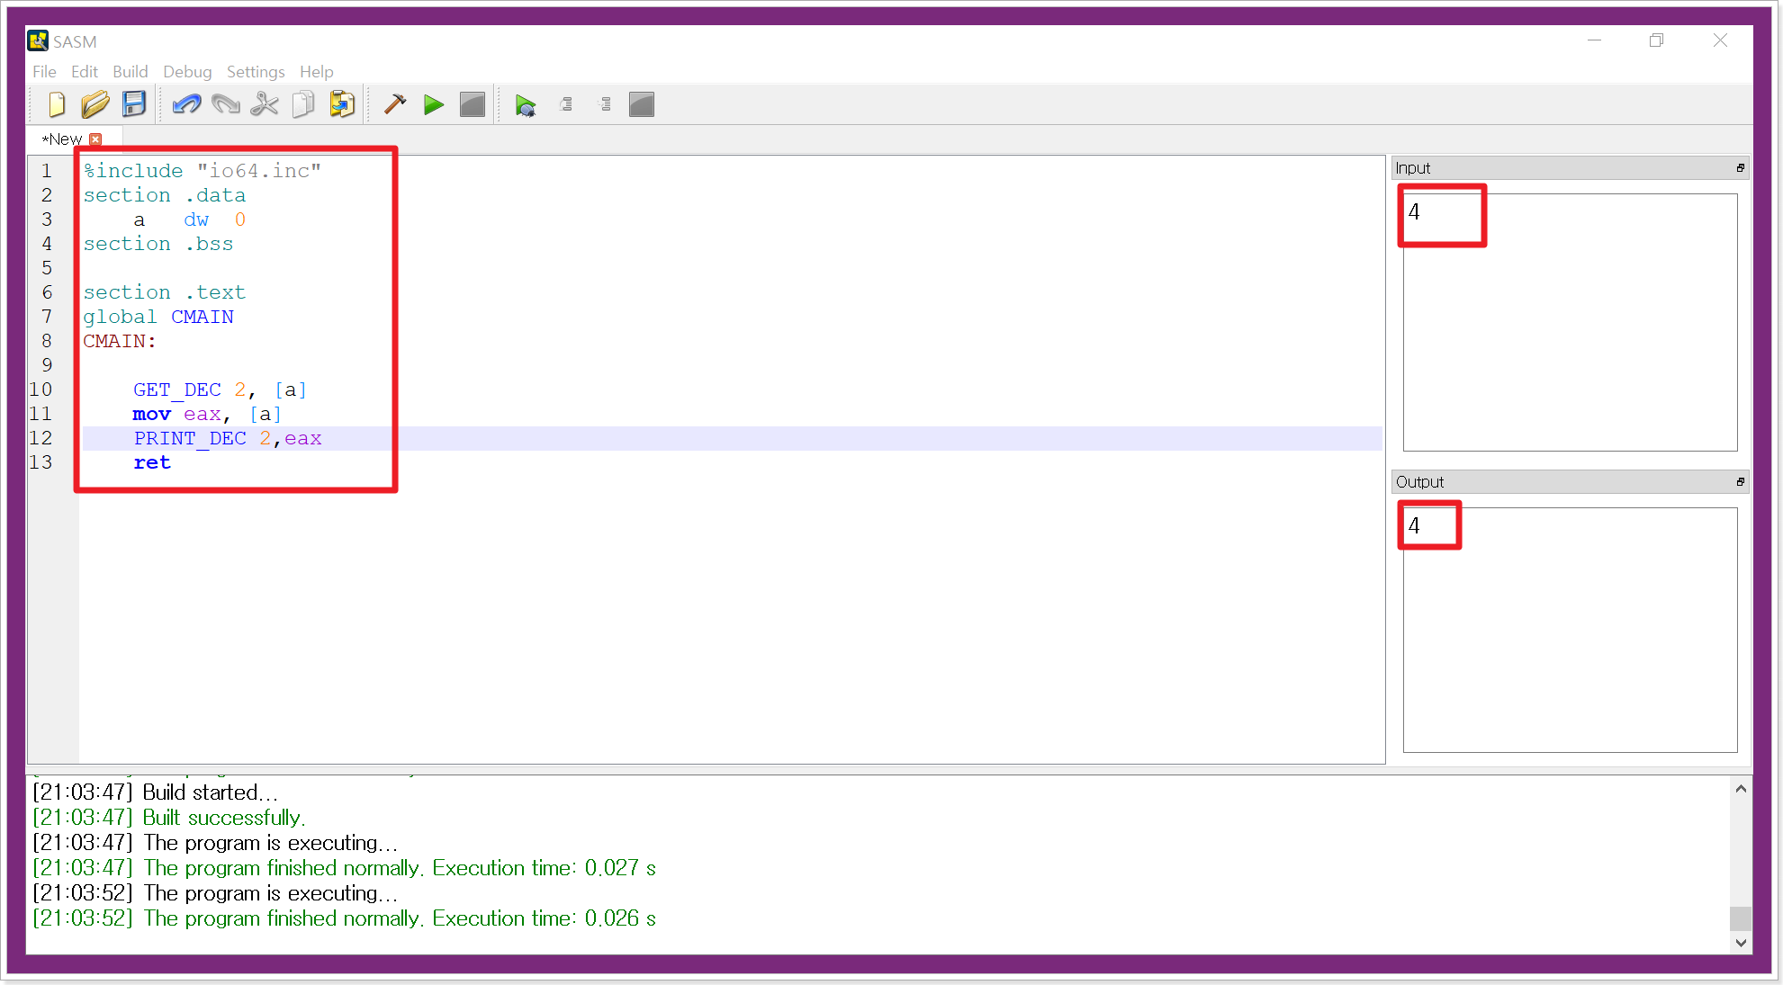Screen dimensions: 1783x985
Task: Float the Output panel
Action: [x=1740, y=482]
